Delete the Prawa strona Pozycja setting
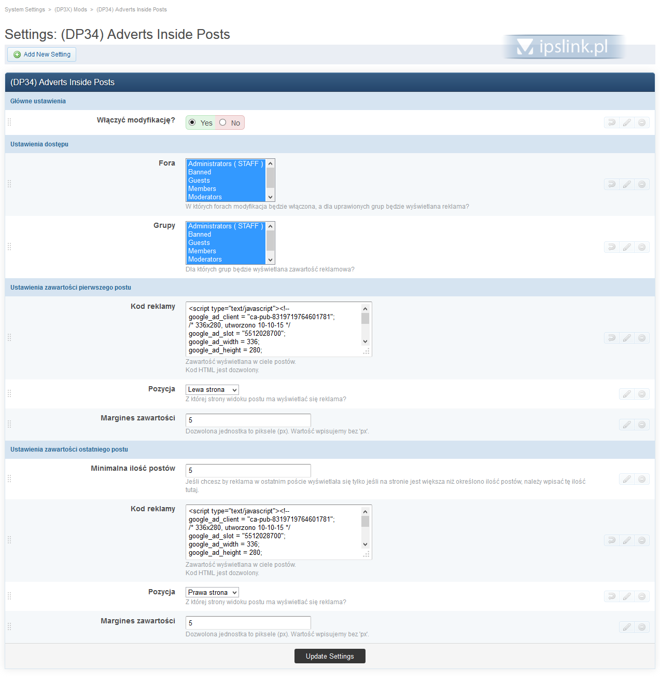This screenshot has height=682, width=660. click(642, 596)
